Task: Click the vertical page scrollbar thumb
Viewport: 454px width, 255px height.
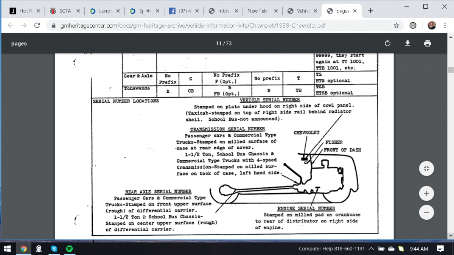Action: 451,70
